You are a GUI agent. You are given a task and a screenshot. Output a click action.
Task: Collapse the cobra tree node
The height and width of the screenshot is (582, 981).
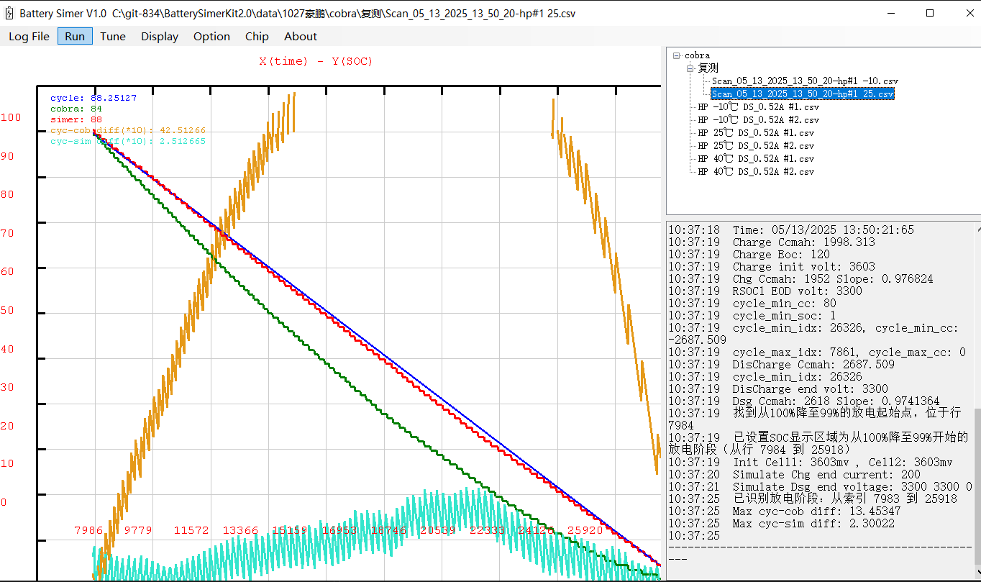677,55
